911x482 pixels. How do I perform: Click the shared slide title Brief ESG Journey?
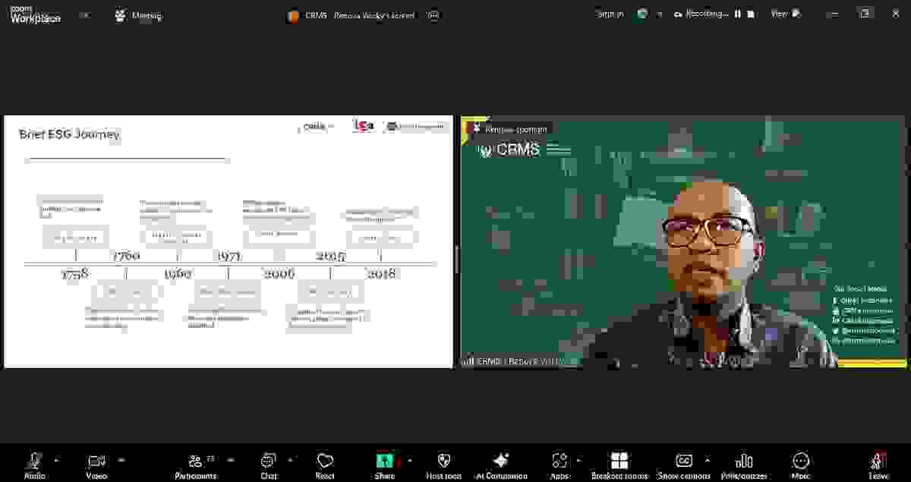coord(69,134)
